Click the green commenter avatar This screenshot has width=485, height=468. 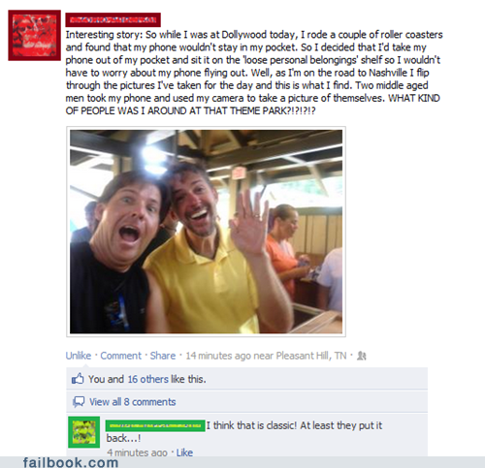tap(84, 432)
